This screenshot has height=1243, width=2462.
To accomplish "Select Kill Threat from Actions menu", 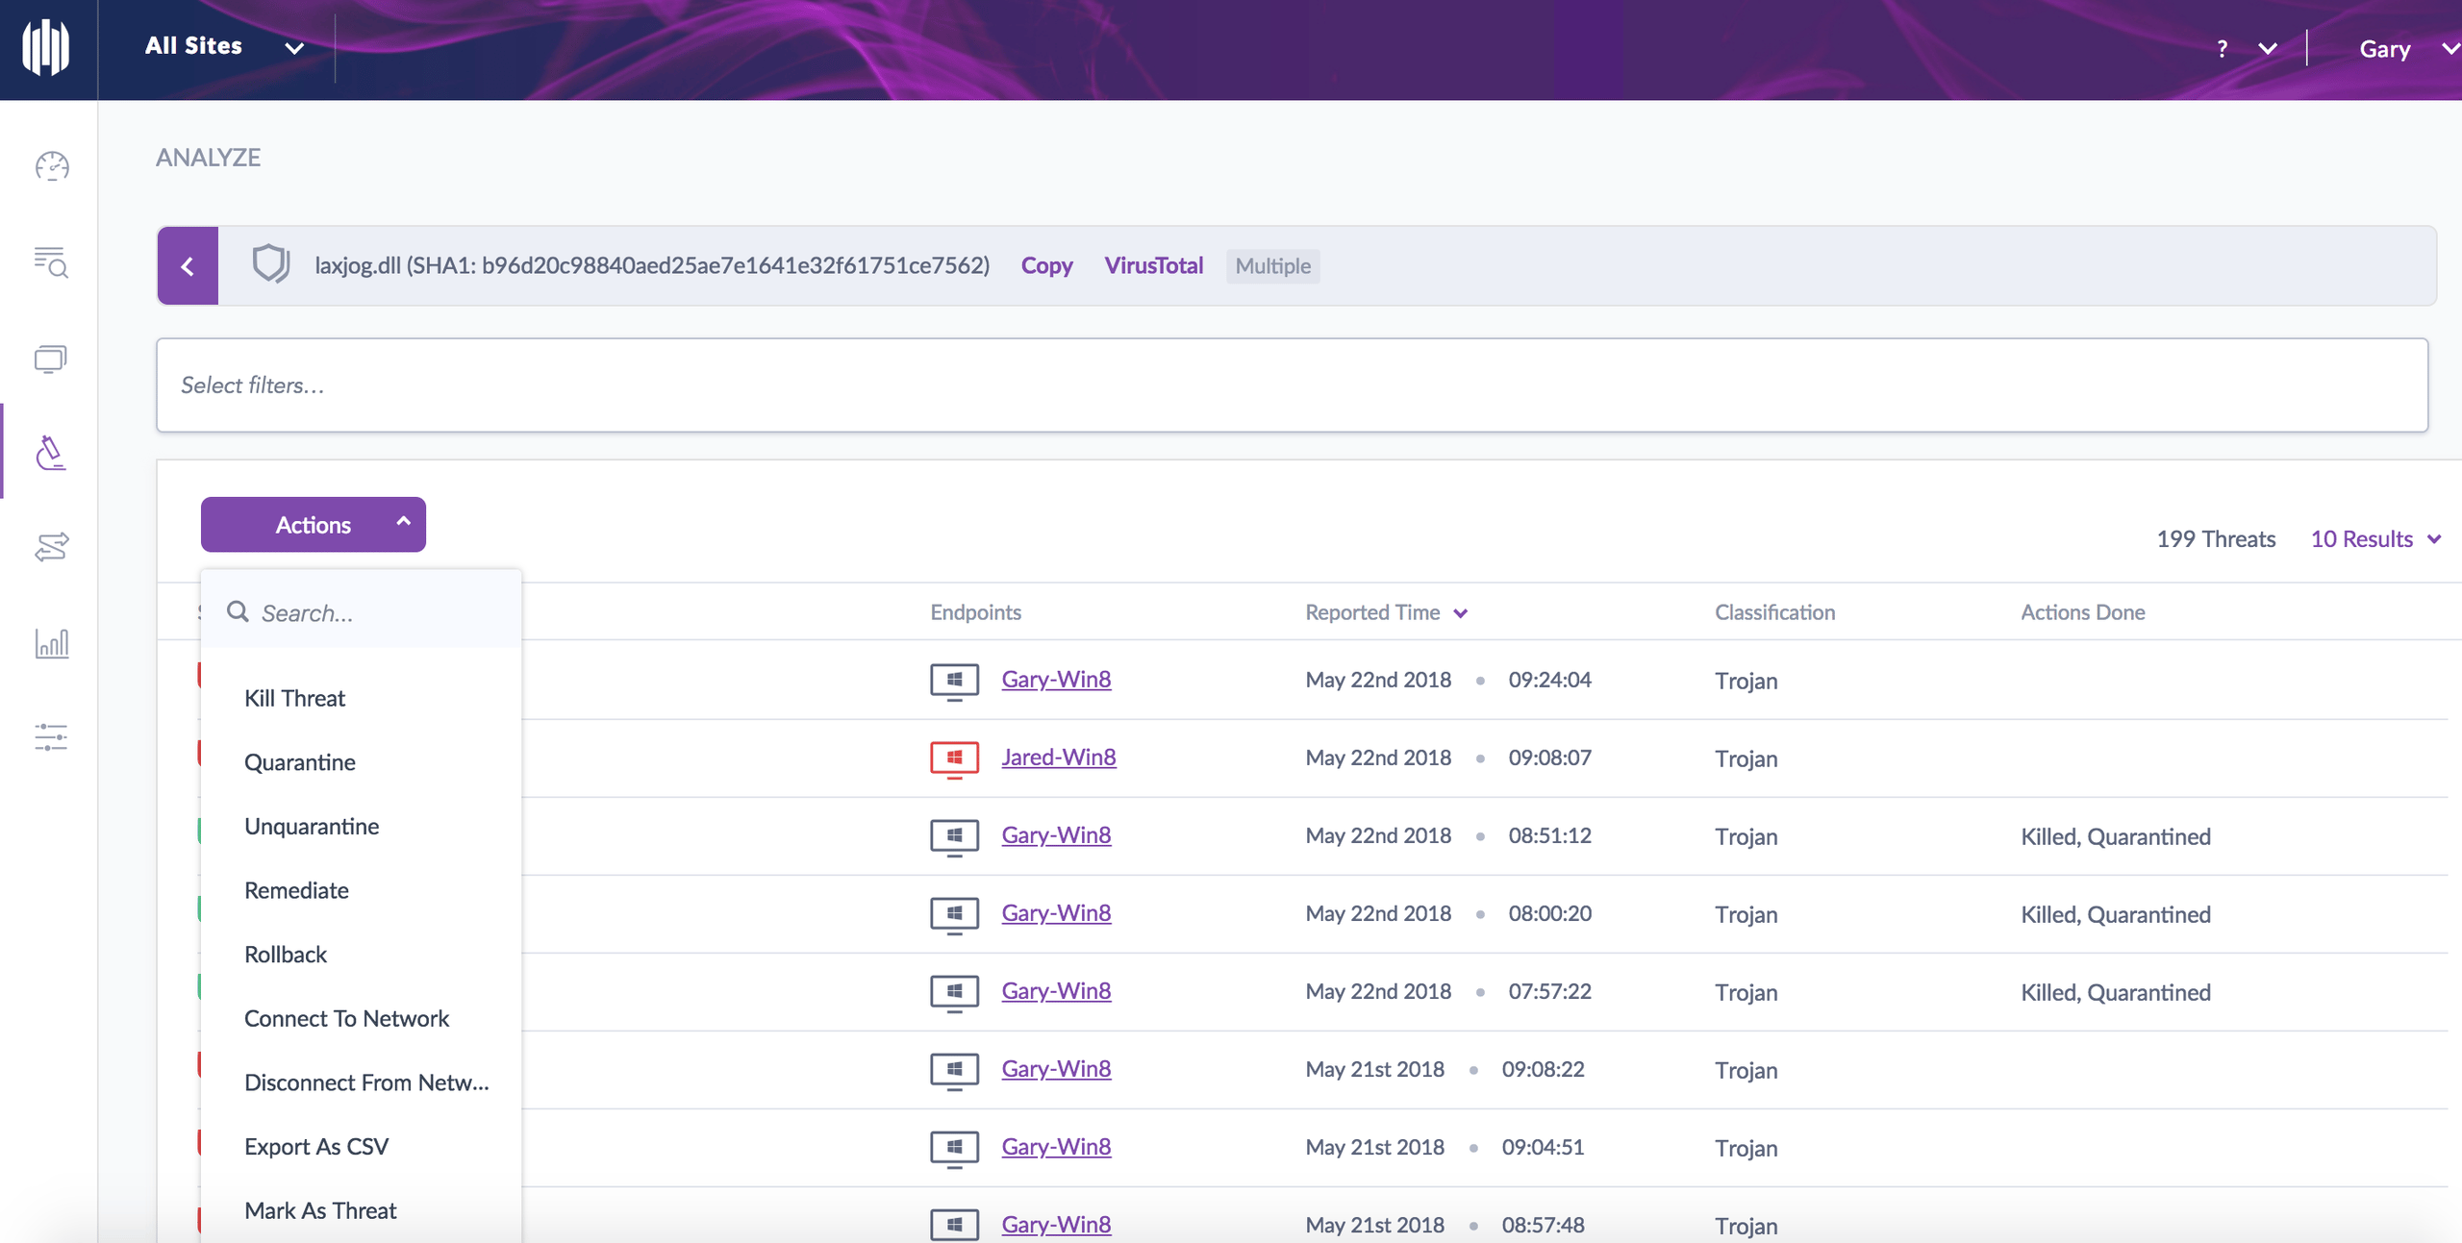I will pos(294,698).
